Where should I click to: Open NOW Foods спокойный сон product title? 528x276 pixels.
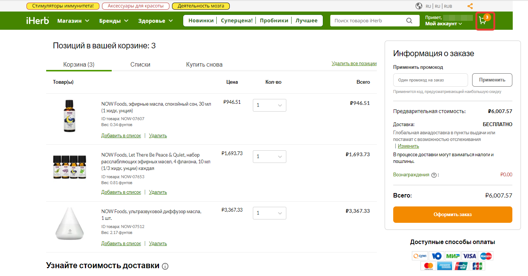[156, 107]
